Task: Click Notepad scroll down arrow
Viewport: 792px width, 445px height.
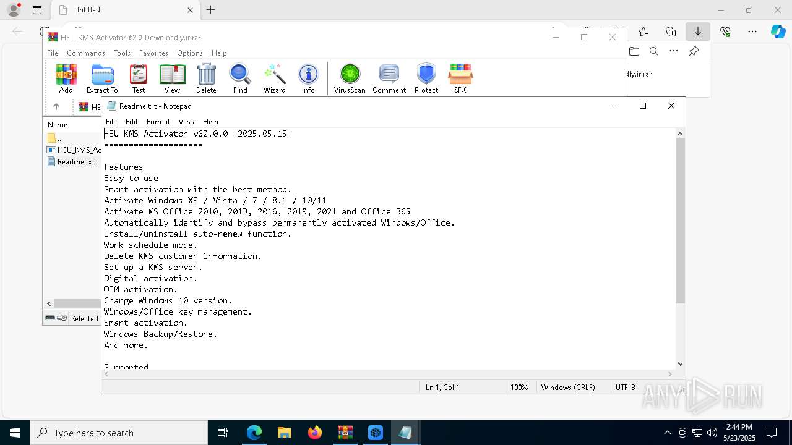Action: [680, 364]
